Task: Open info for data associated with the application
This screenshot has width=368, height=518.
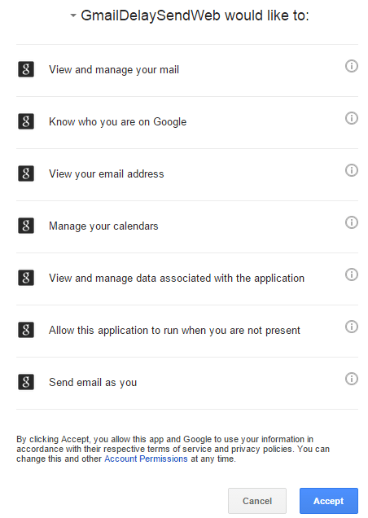Action: [352, 274]
